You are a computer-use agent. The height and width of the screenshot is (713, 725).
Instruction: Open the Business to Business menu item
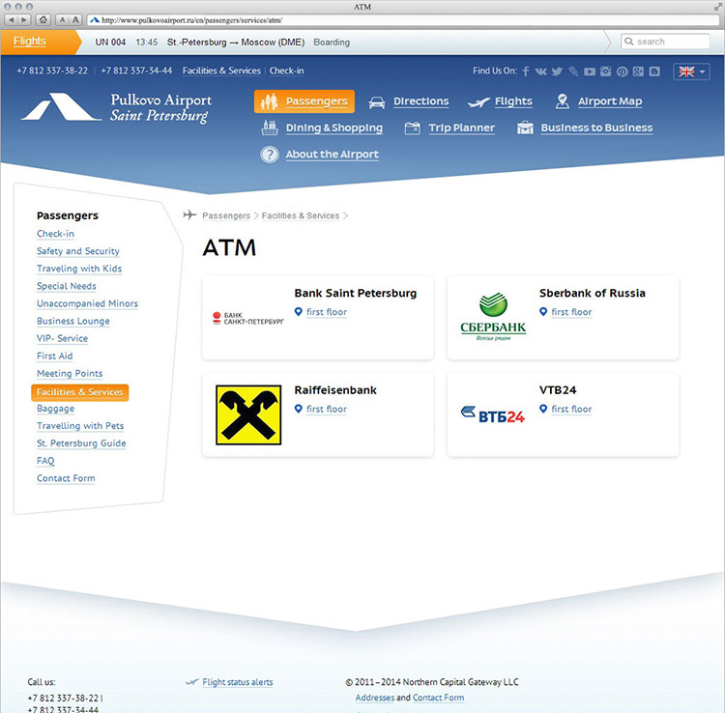coord(596,128)
